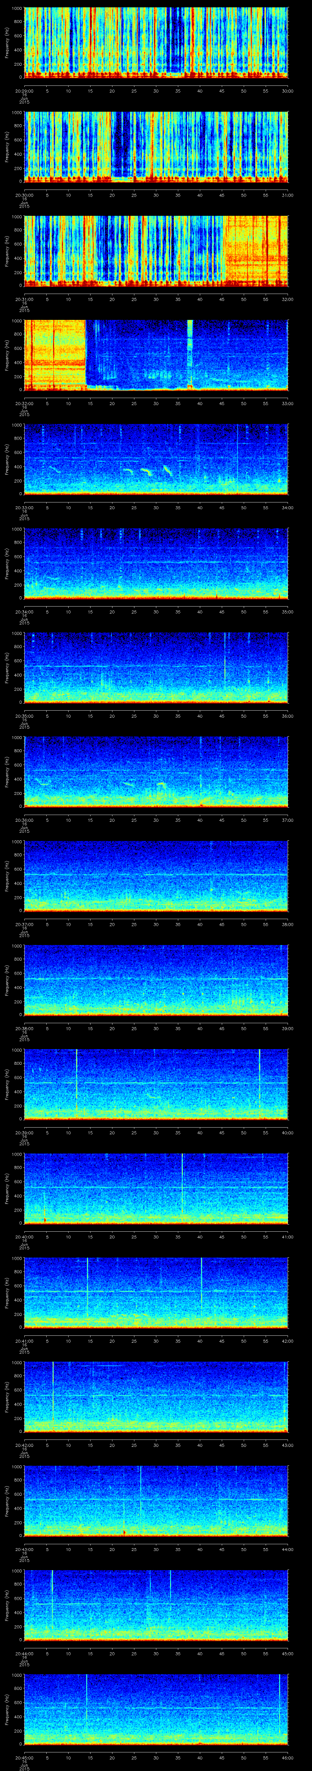312x1771 pixels.
Task: Click the 20:38:00 start time label
Action: pos(24,1028)
